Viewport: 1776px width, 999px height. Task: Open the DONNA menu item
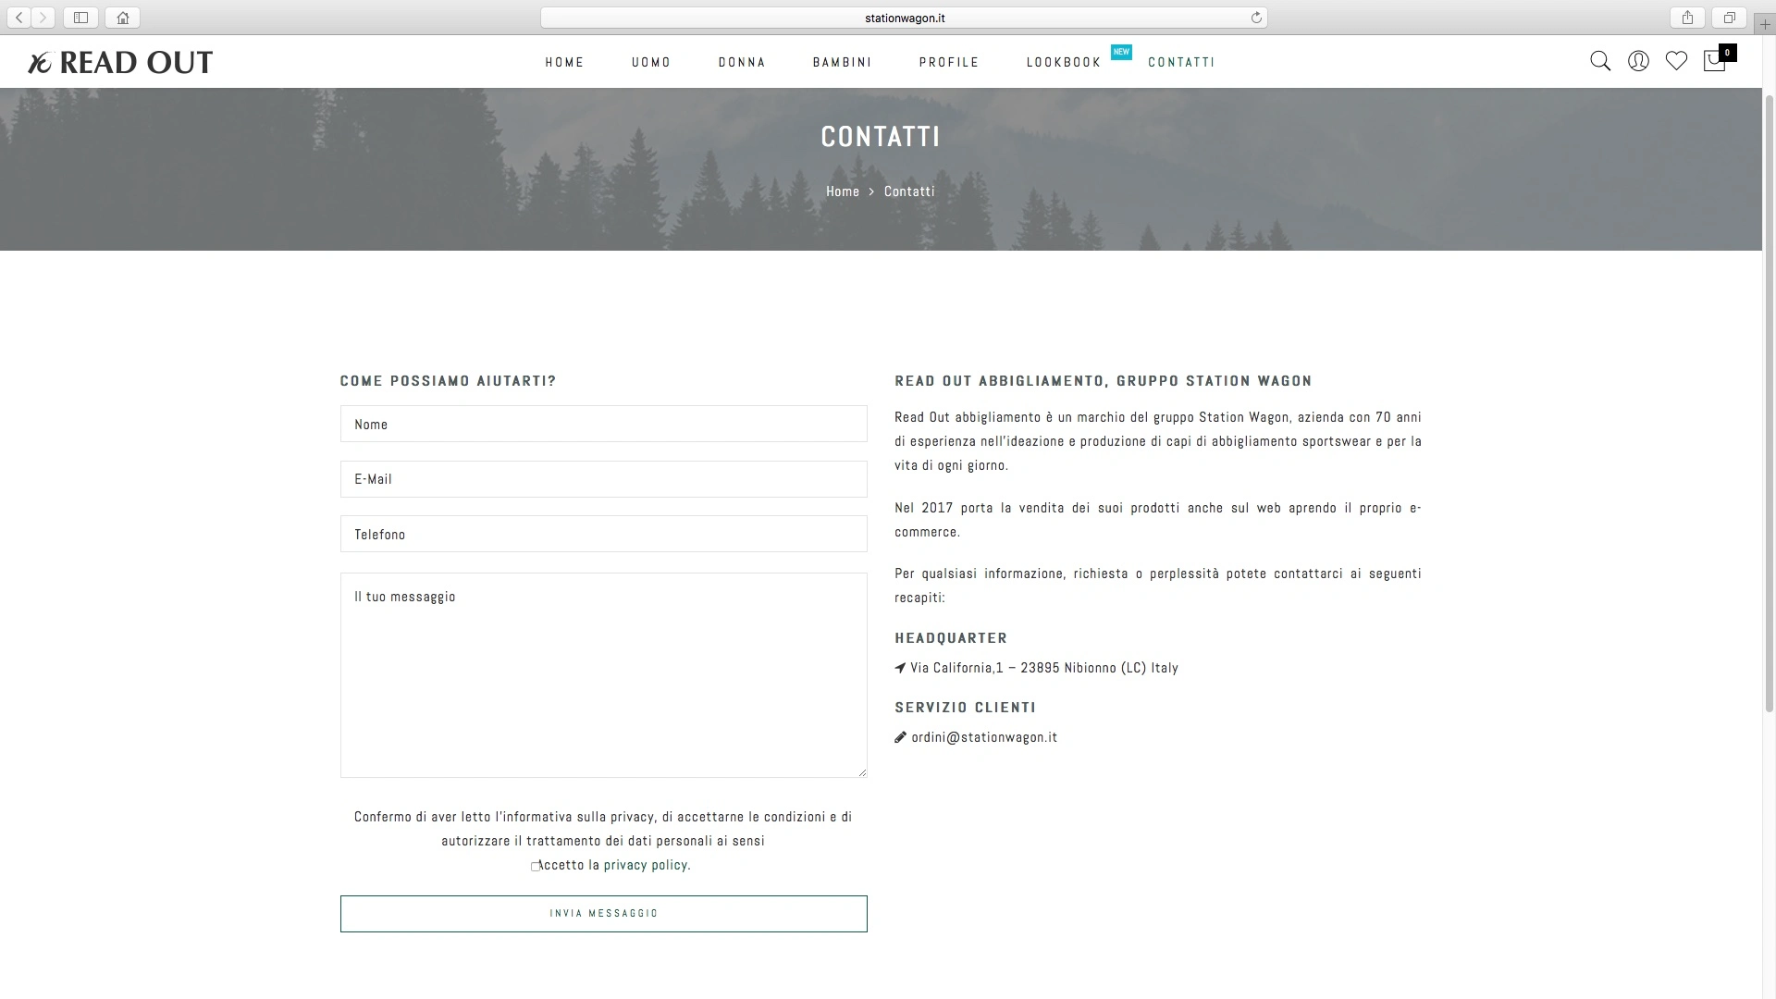point(742,62)
